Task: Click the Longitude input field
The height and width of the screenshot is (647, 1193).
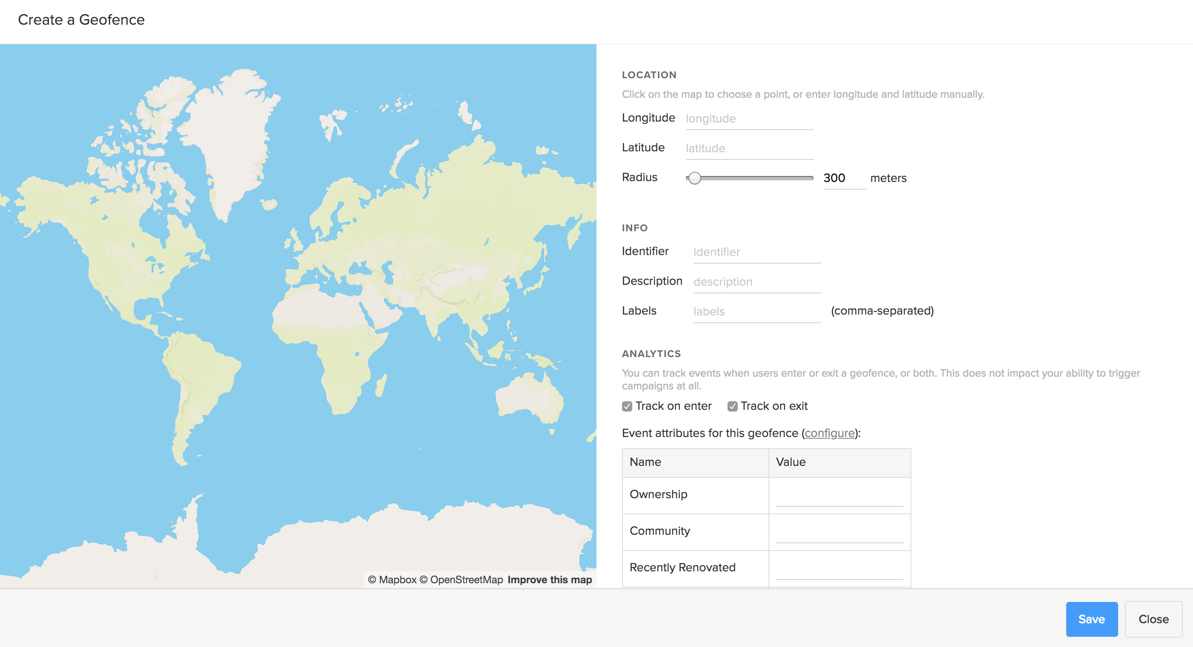Action: click(x=749, y=119)
